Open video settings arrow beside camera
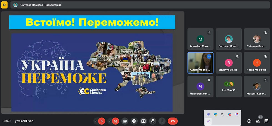272x126 pixels. [110, 121]
